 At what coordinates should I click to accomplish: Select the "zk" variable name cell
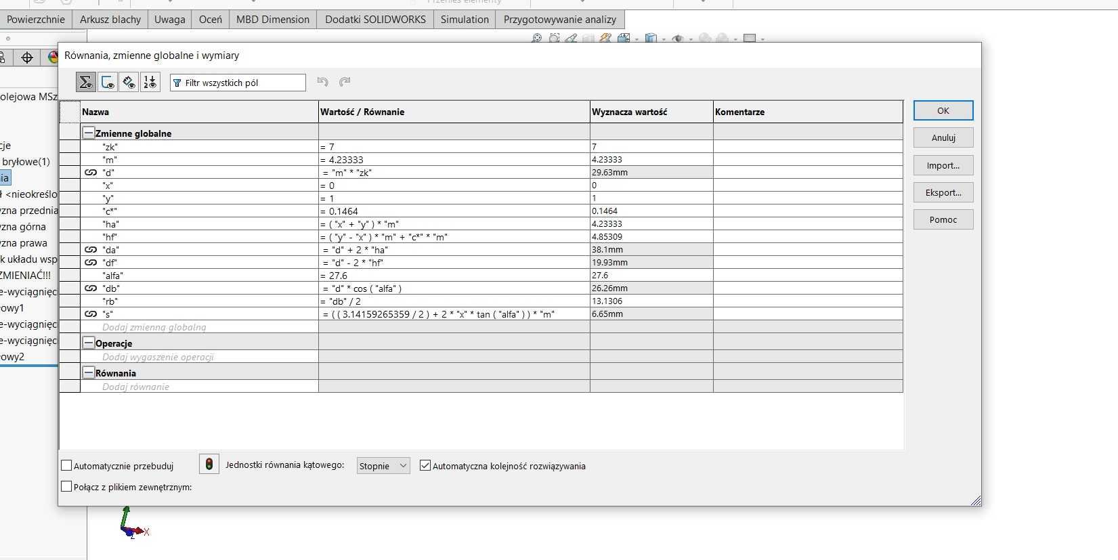tap(199, 146)
